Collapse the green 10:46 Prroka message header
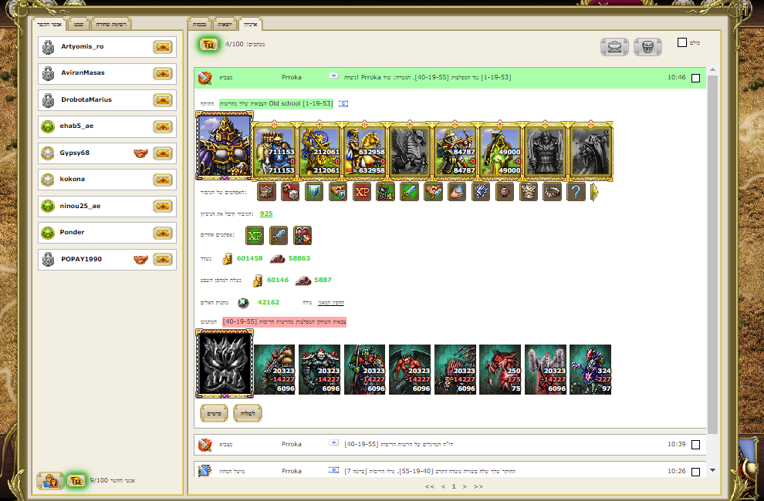 tap(450, 78)
